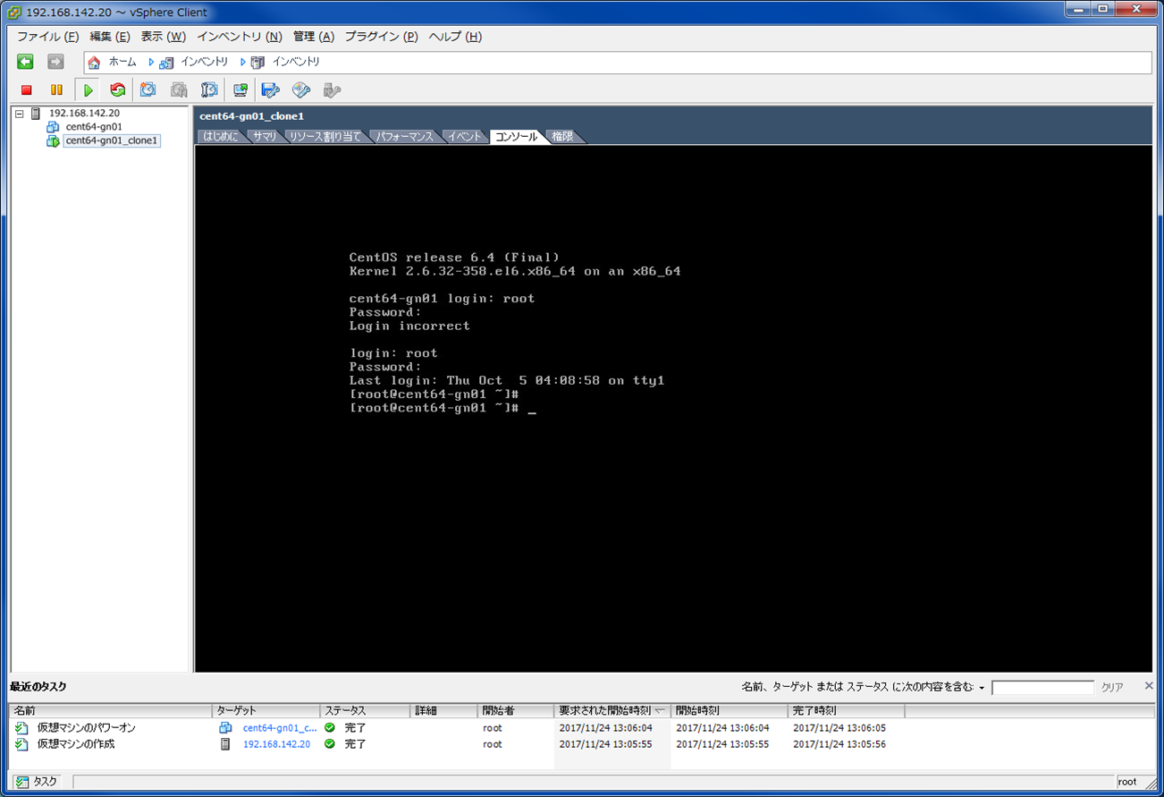Screen dimensions: 1164x797
Task: Click the task icon for 仮想マシンの作成
Action: (22, 743)
